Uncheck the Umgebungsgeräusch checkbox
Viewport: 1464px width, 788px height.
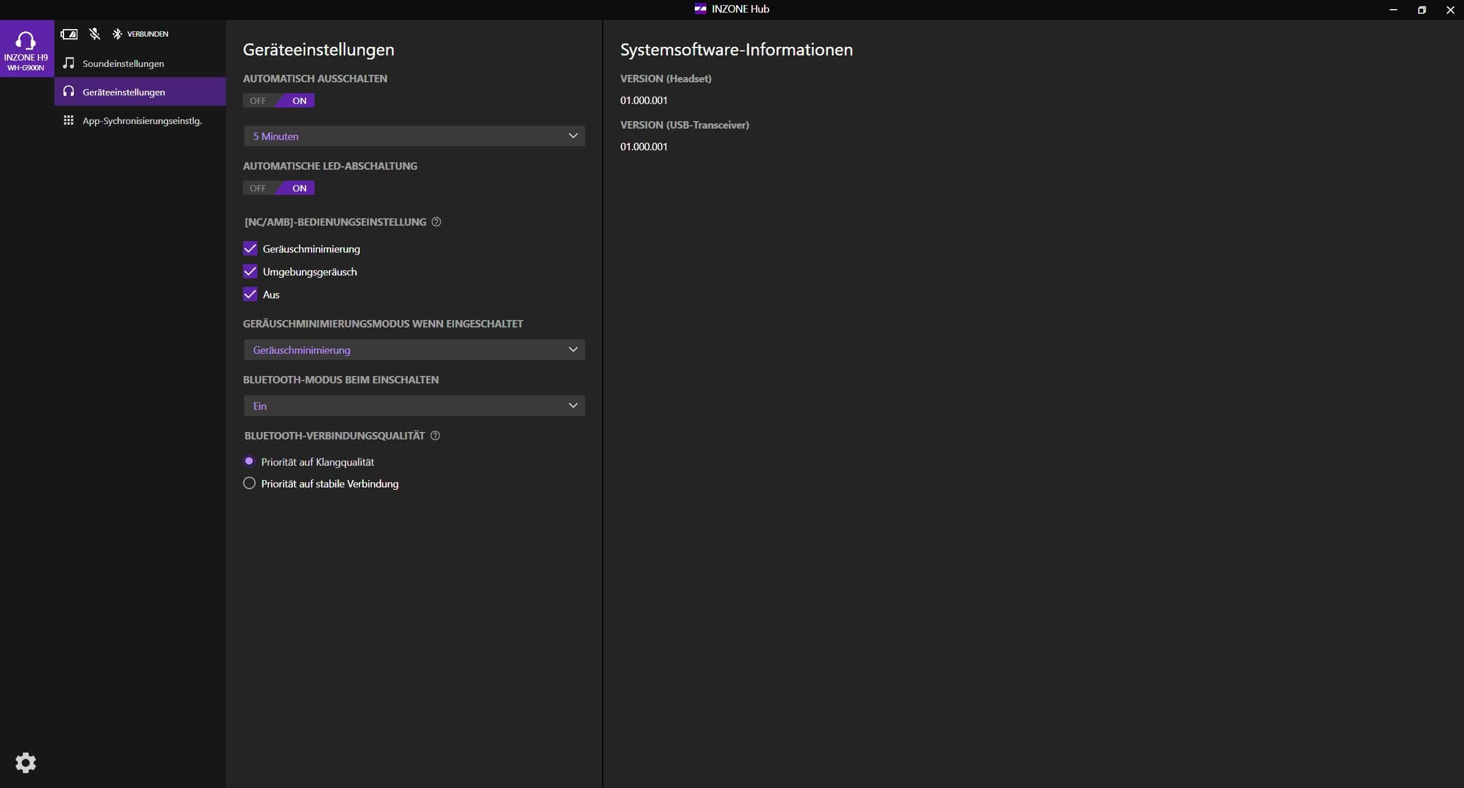[250, 271]
